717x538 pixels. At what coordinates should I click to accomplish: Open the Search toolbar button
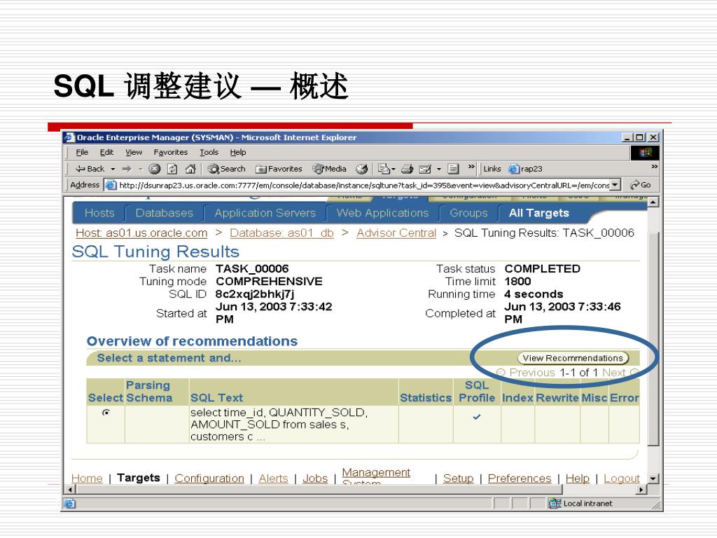point(226,169)
